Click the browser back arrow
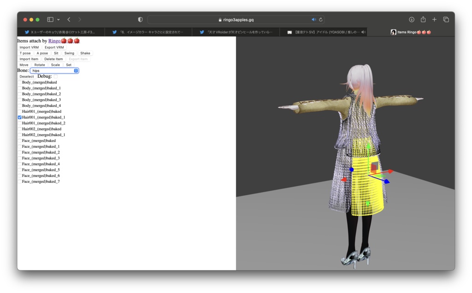 point(69,20)
